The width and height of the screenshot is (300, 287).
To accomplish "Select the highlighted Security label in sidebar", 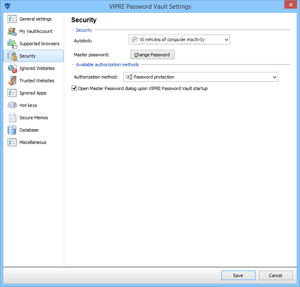I will click(x=27, y=56).
